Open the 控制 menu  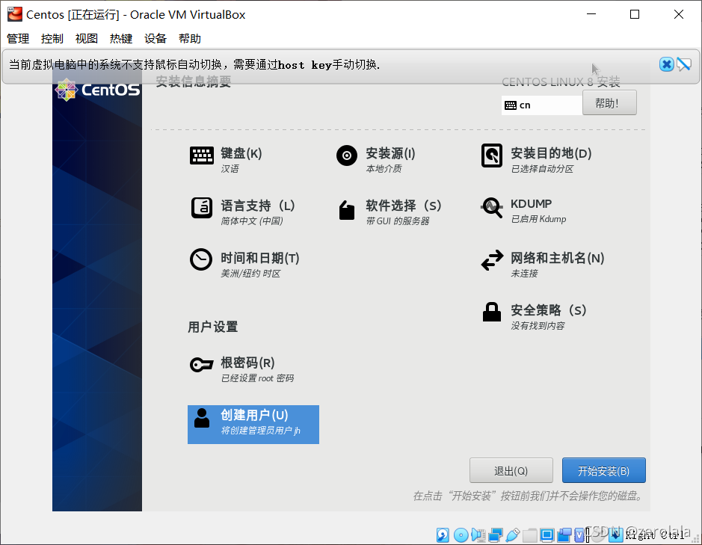(52, 39)
